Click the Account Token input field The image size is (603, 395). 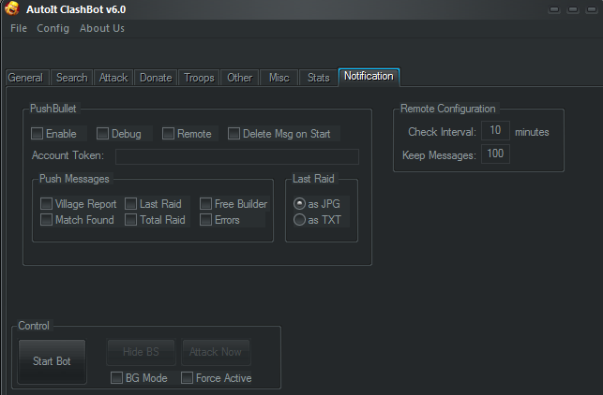pyautogui.click(x=237, y=156)
